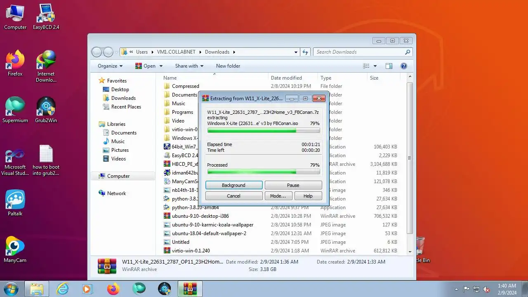Screen dimensions: 528x297
Task: Select Downloads under Favorites
Action: (x=119, y=98)
